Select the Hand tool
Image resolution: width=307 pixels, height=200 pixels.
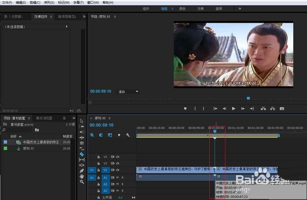[x=82, y=176]
